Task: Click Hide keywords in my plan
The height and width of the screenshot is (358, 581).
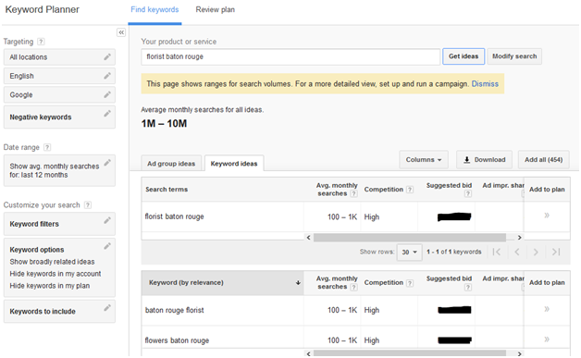Action: click(50, 286)
